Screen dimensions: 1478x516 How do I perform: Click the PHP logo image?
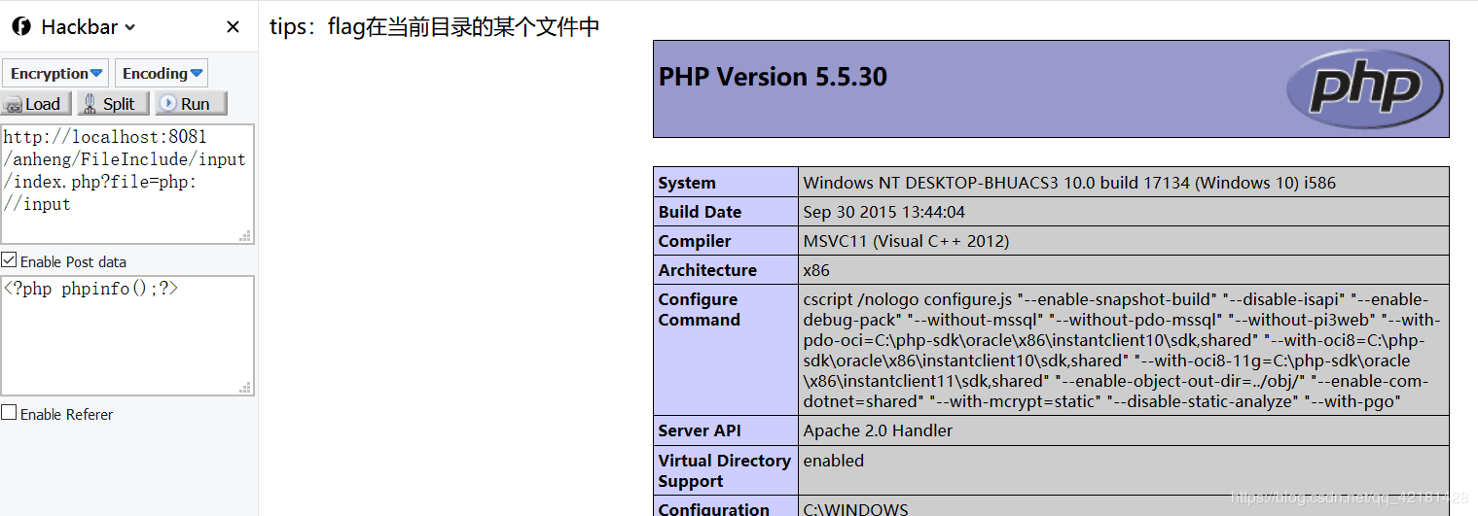pyautogui.click(x=1365, y=88)
